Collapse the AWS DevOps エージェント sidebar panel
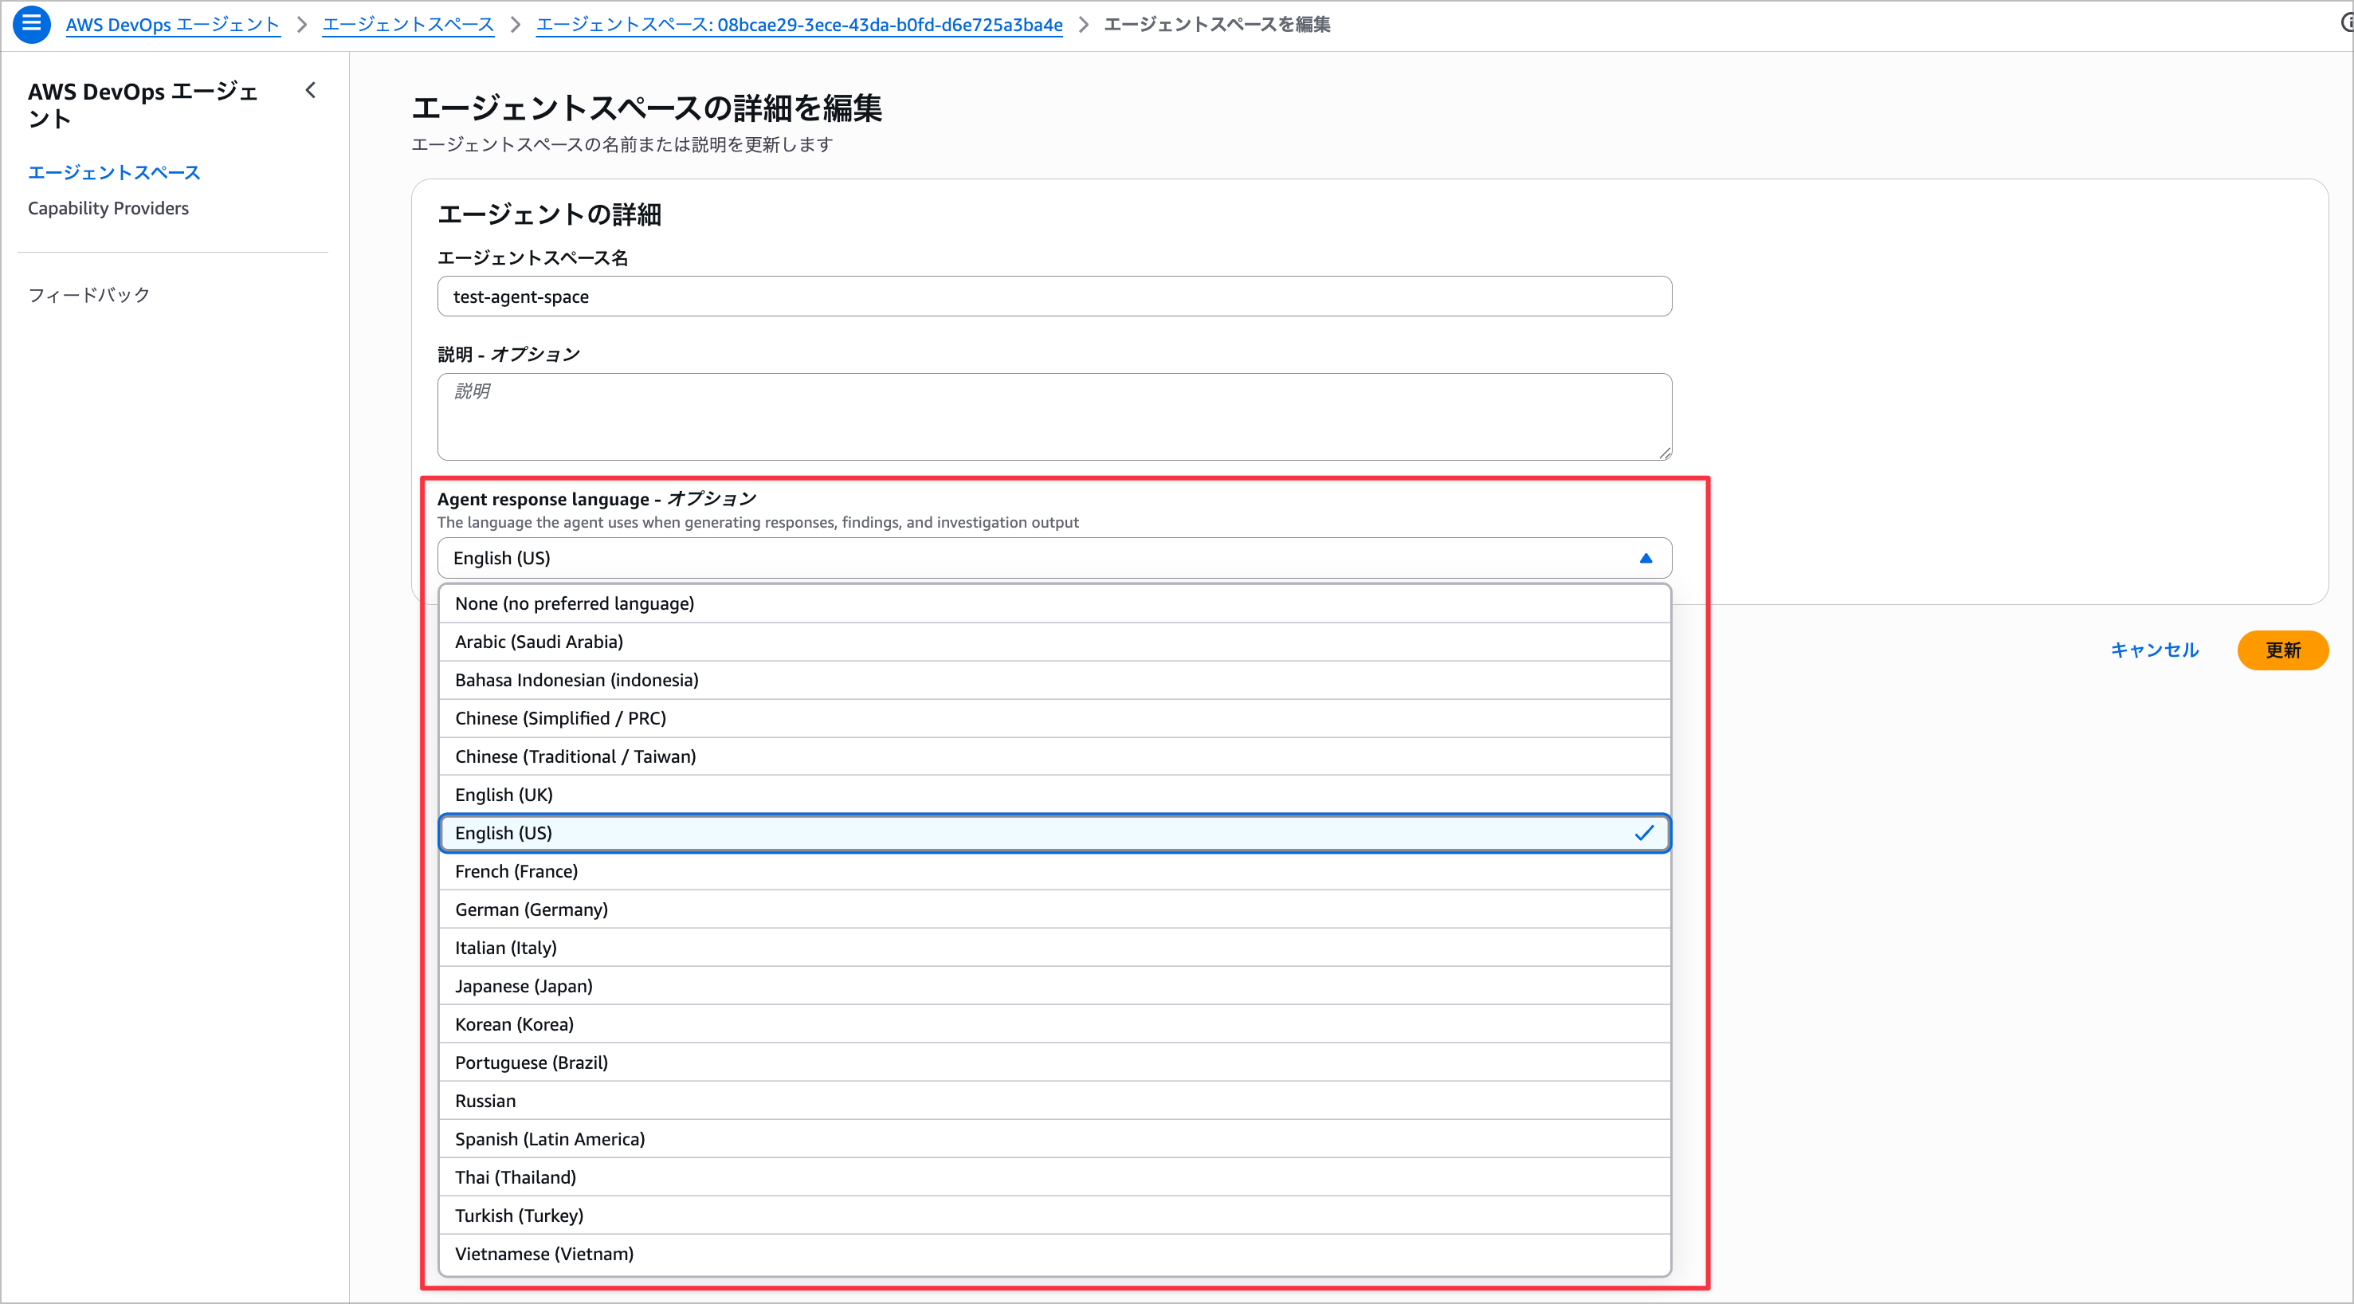 pos(311,90)
